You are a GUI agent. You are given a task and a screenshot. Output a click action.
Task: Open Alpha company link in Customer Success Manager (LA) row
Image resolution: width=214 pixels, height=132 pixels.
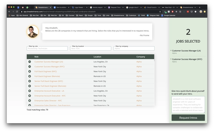(x=139, y=62)
